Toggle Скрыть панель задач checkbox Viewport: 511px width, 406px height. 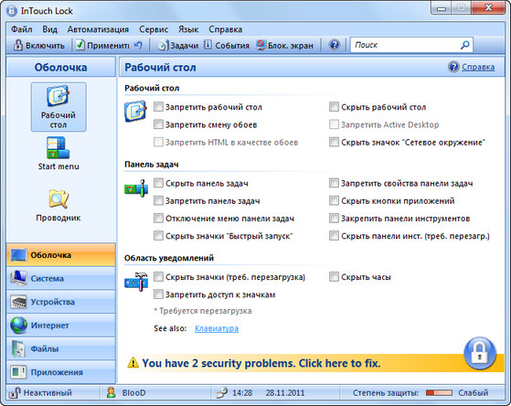click(x=158, y=183)
